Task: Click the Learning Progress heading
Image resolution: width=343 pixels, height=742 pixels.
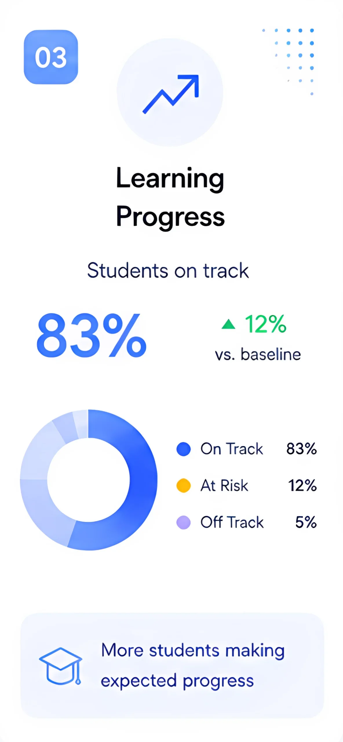Action: tap(170, 197)
